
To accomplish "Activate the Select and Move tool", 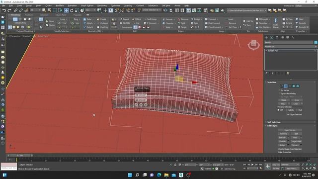I will (66, 10).
